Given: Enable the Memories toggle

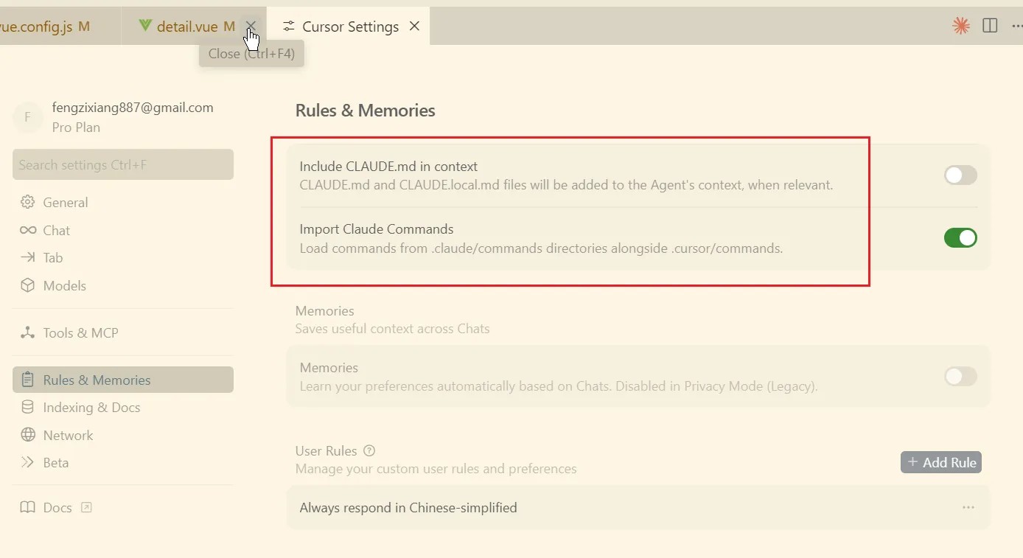Looking at the screenshot, I should (960, 377).
